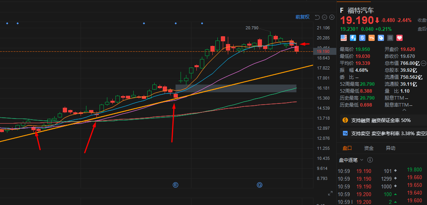The width and height of the screenshot is (427, 205).
Task: Click the 流通值 750.562亿 value
Action: pos(411,77)
